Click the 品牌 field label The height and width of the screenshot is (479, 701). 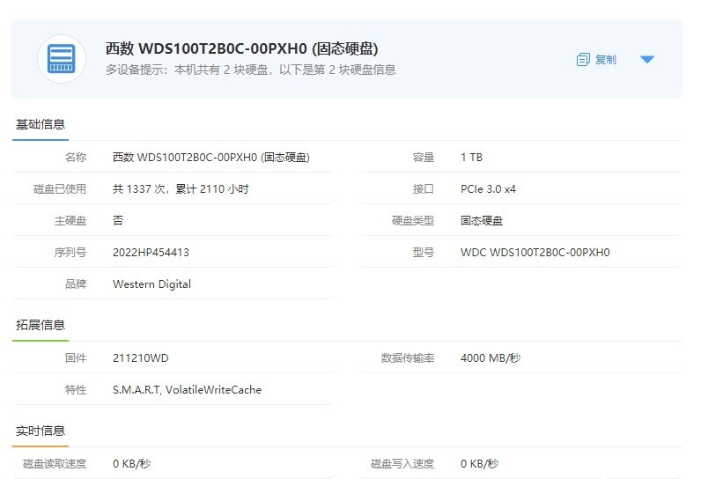(x=76, y=284)
